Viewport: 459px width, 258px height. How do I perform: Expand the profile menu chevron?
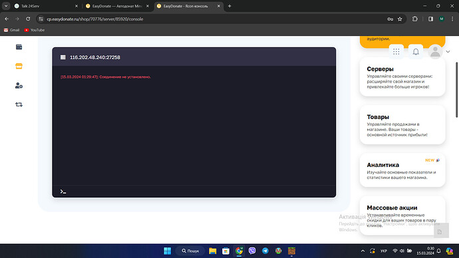(x=448, y=52)
